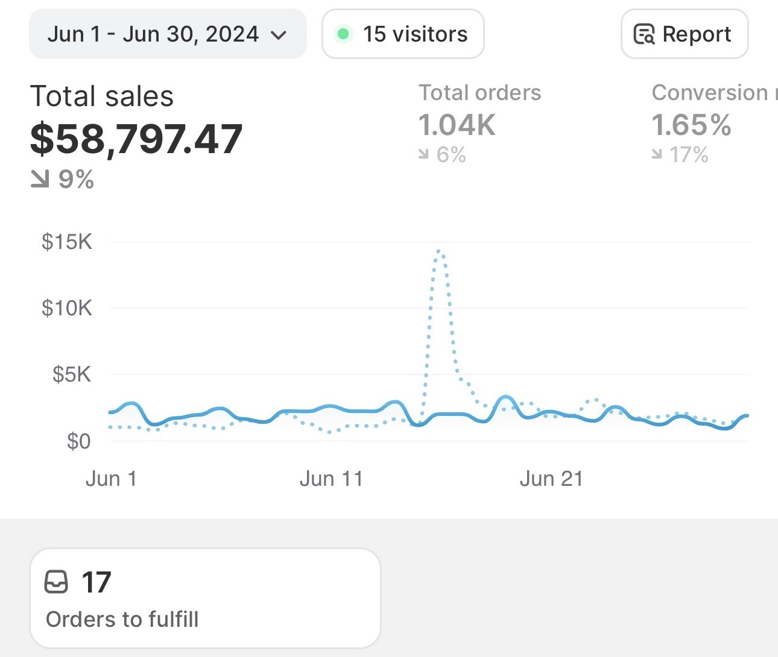This screenshot has width=778, height=657.
Task: Tap the 1.65% conversion value
Action: pyautogui.click(x=691, y=125)
